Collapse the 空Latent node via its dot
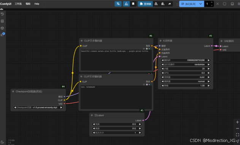240x145 pixels. click(x=92, y=115)
